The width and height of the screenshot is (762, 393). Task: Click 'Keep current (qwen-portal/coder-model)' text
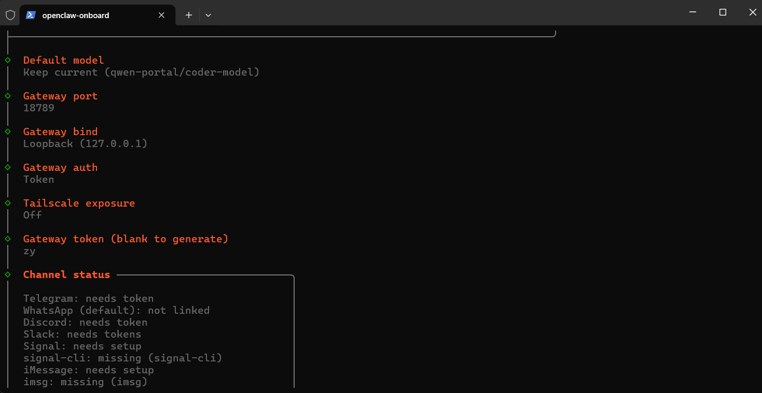142,72
